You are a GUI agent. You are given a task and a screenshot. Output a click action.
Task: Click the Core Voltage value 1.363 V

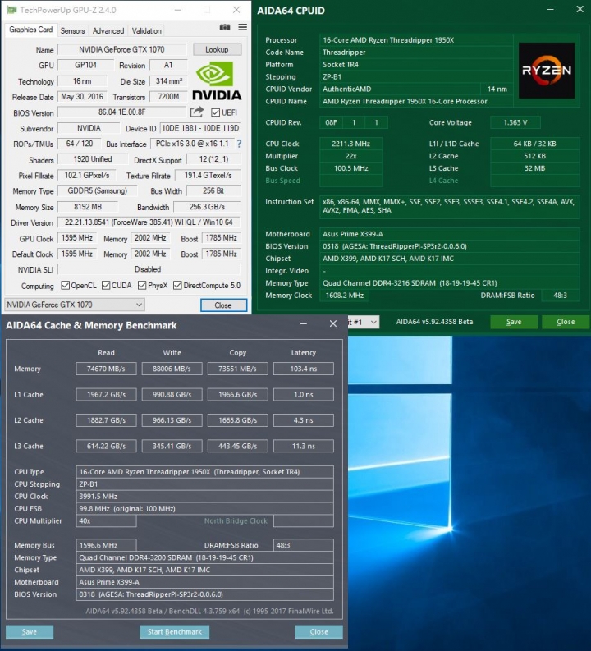pyautogui.click(x=515, y=122)
